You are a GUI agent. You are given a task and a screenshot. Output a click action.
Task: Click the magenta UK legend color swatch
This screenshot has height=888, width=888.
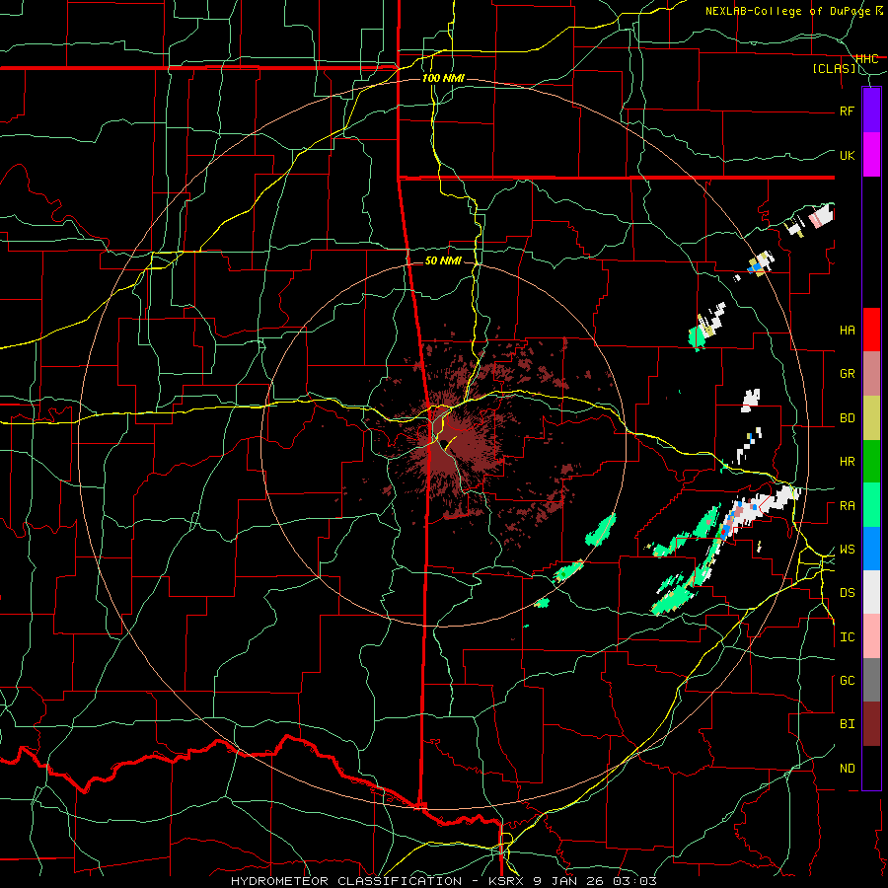pos(871,155)
